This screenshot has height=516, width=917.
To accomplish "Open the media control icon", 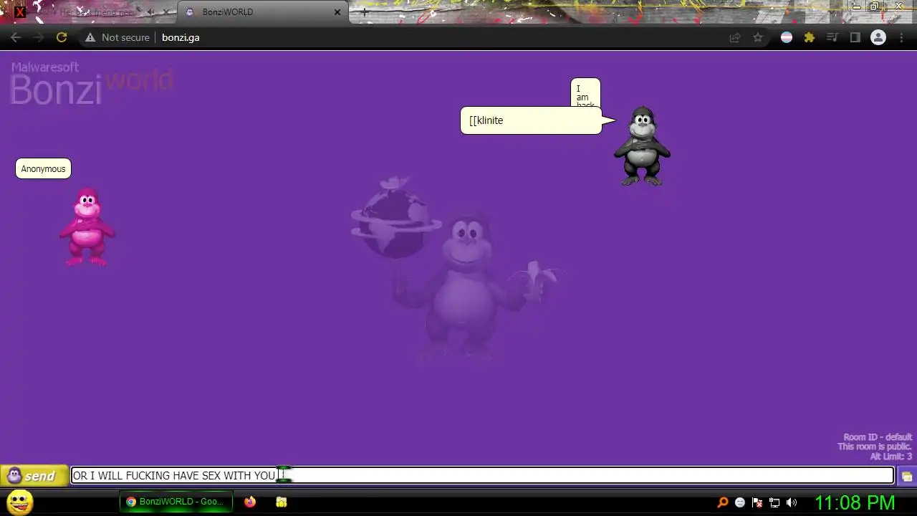I will [832, 37].
